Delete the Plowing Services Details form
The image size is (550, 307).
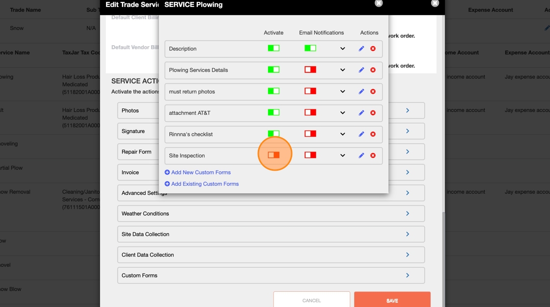(x=373, y=70)
